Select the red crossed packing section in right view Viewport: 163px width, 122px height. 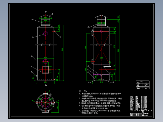[x=101, y=49]
